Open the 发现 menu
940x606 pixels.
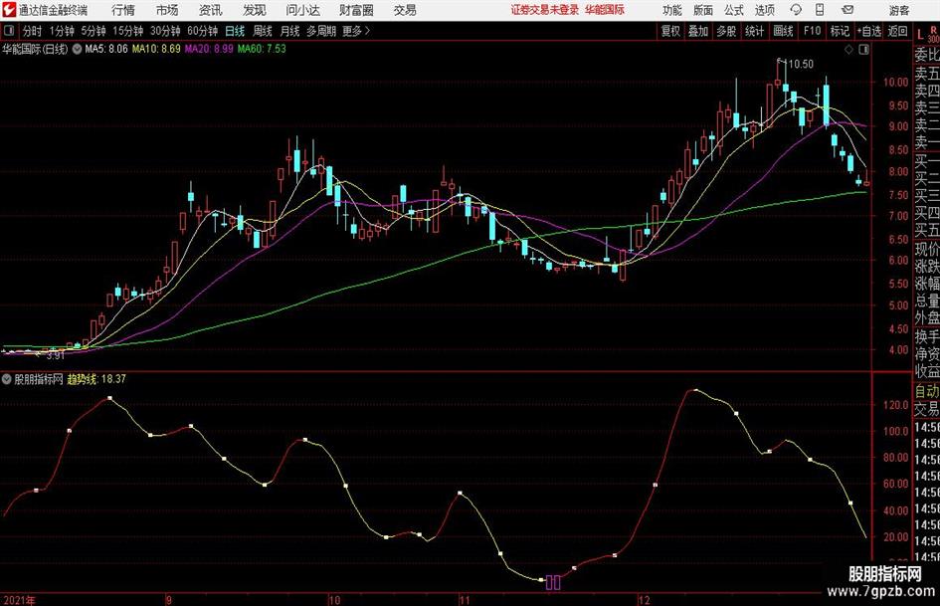click(x=255, y=10)
